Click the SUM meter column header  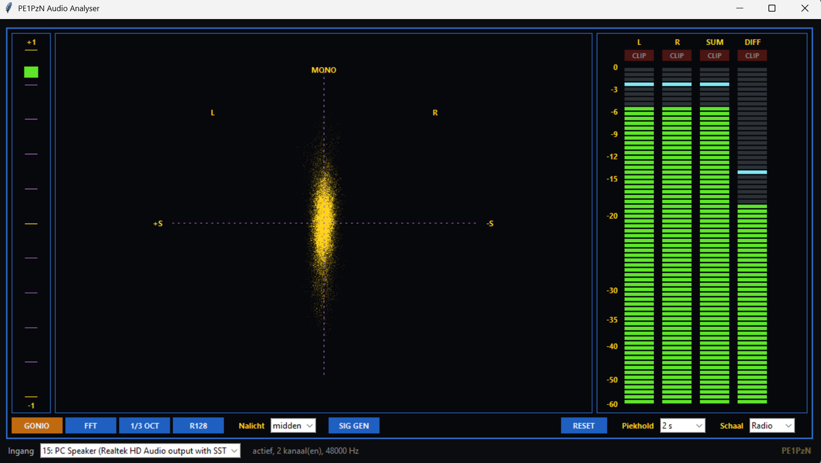coord(714,42)
